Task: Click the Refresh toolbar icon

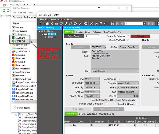Action: tap(75, 24)
